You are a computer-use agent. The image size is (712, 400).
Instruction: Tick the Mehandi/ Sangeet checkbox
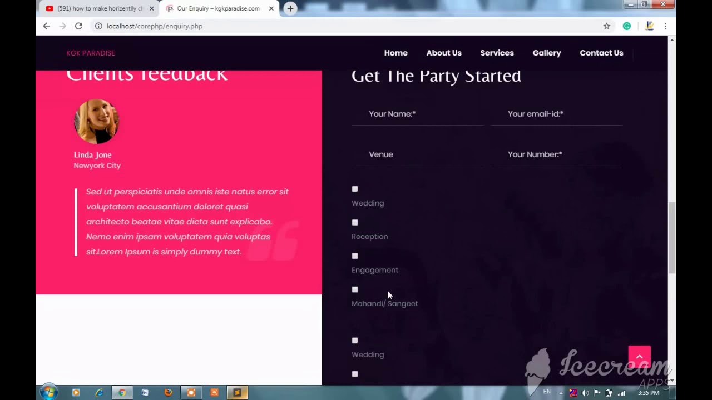click(x=355, y=289)
